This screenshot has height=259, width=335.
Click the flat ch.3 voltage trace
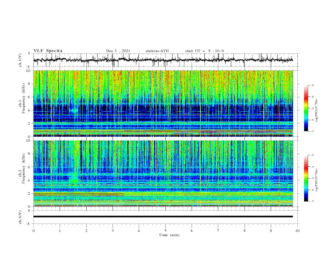click(x=163, y=217)
